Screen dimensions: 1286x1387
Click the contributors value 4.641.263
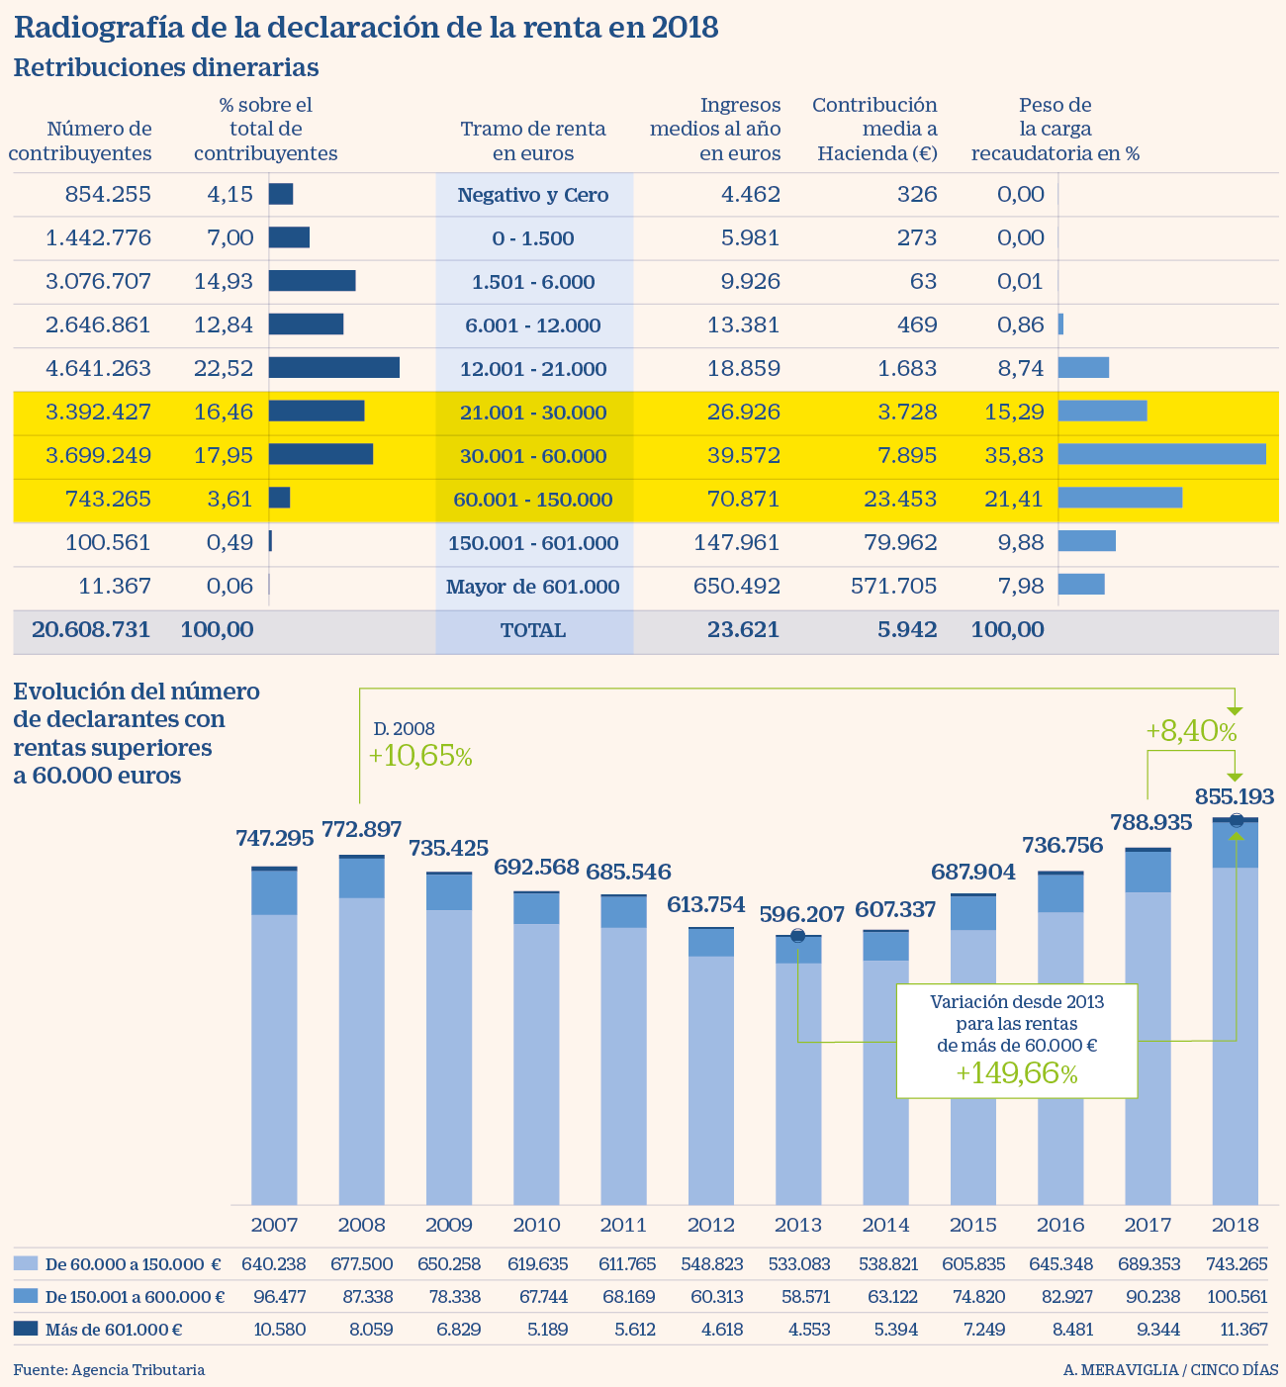coord(98,368)
